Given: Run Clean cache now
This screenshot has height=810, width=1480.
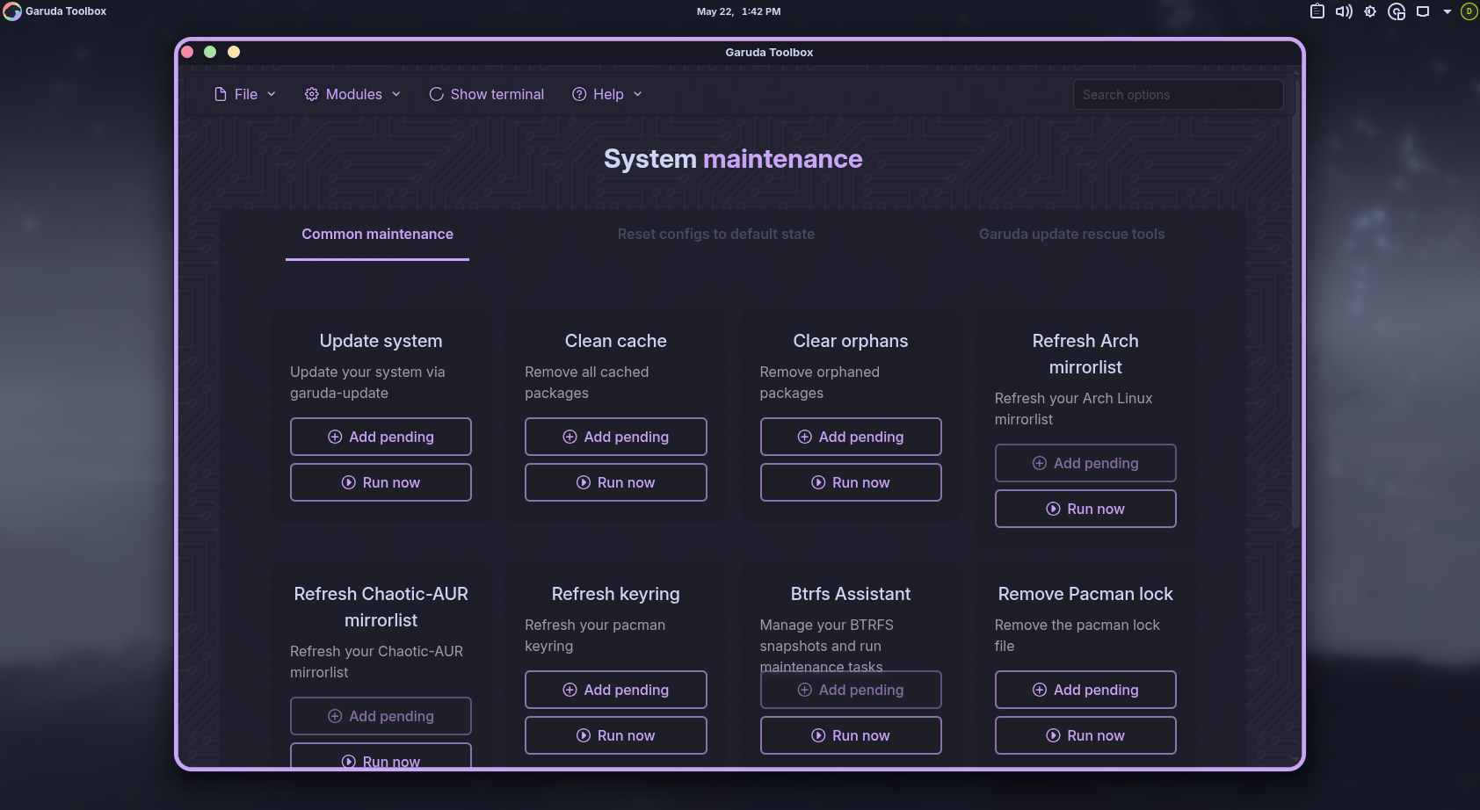Looking at the screenshot, I should coord(615,482).
